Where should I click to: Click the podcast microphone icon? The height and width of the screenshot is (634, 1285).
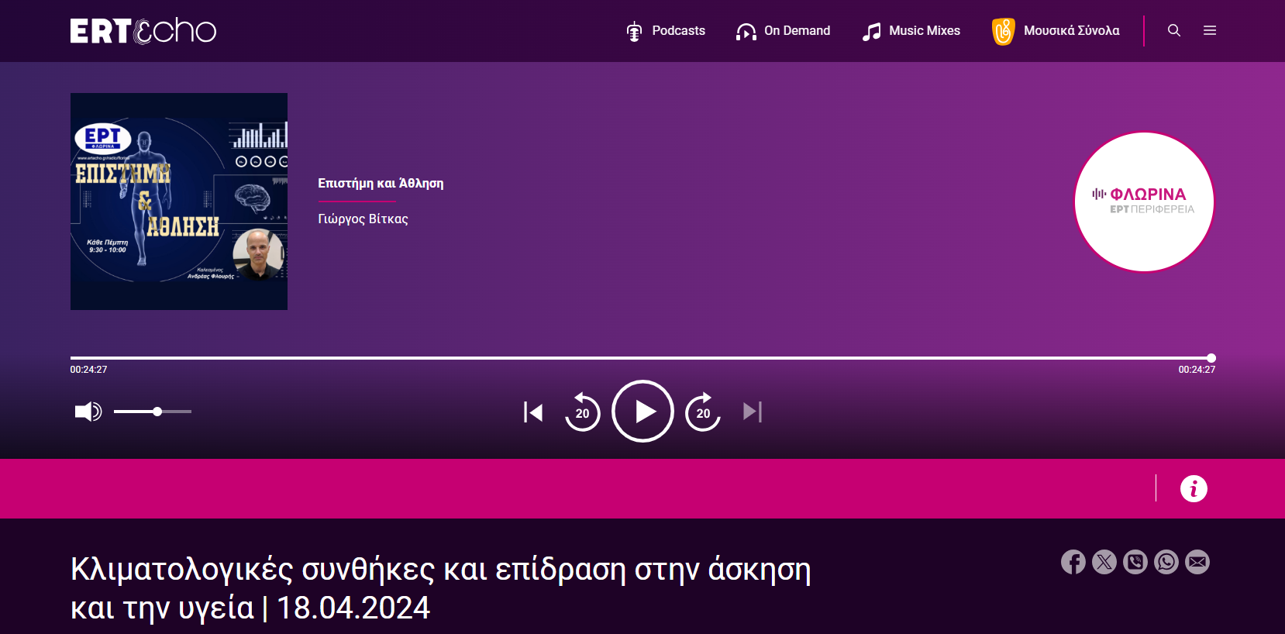pyautogui.click(x=634, y=32)
